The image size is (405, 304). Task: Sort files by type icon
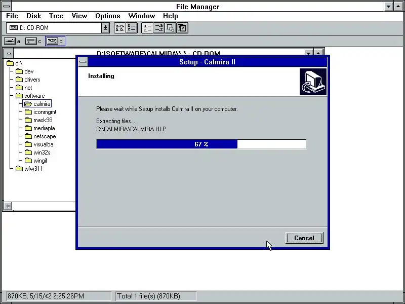tap(159, 28)
